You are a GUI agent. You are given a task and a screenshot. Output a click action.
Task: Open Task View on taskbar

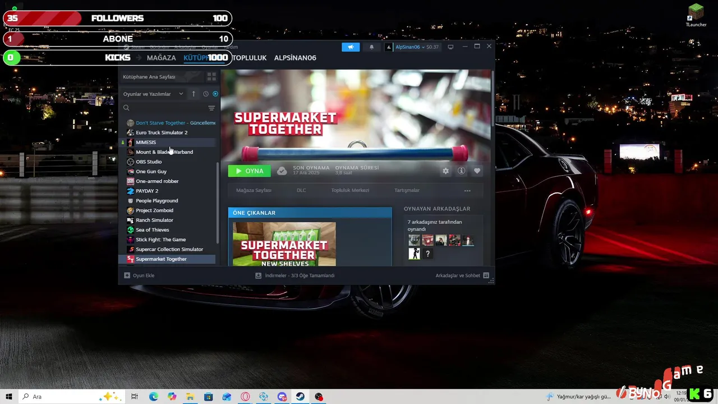point(135,396)
